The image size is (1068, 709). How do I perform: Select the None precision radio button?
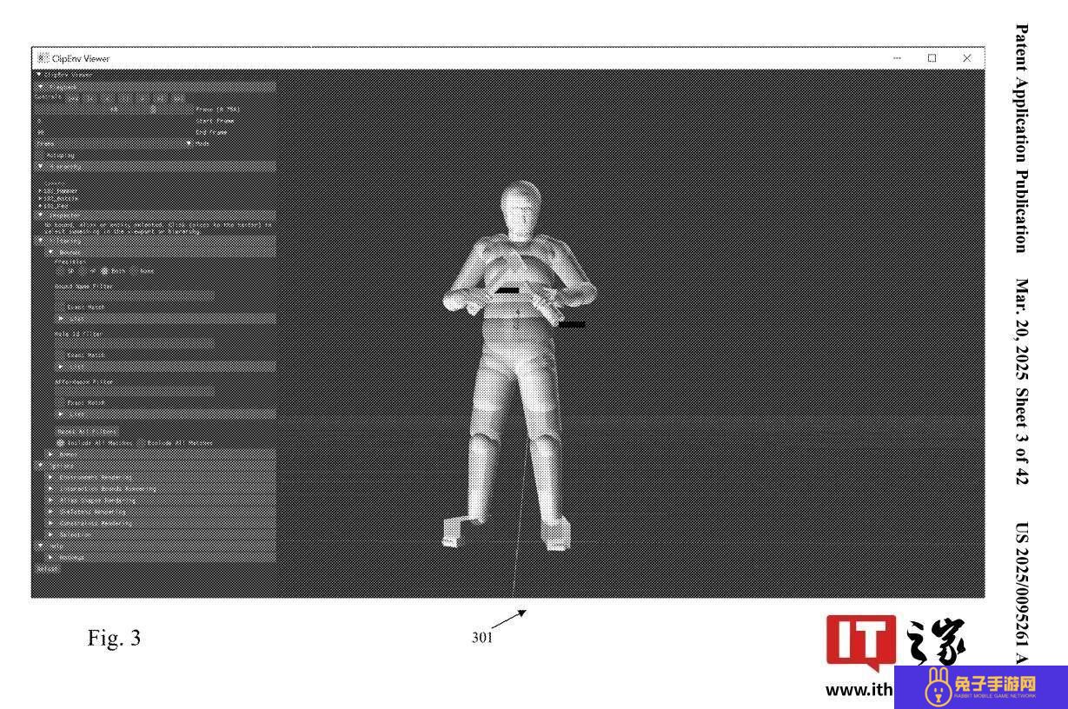coord(134,271)
